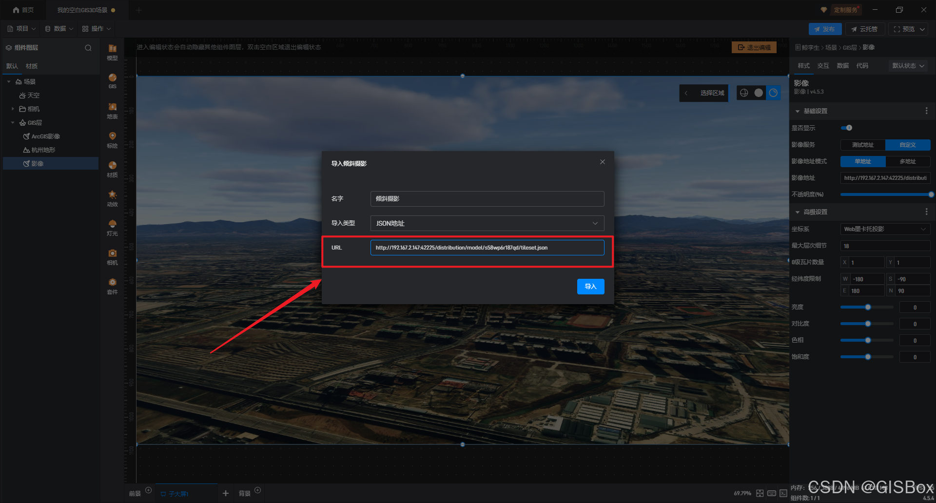Click the 选择区域 button
The image size is (936, 503).
tap(712, 93)
